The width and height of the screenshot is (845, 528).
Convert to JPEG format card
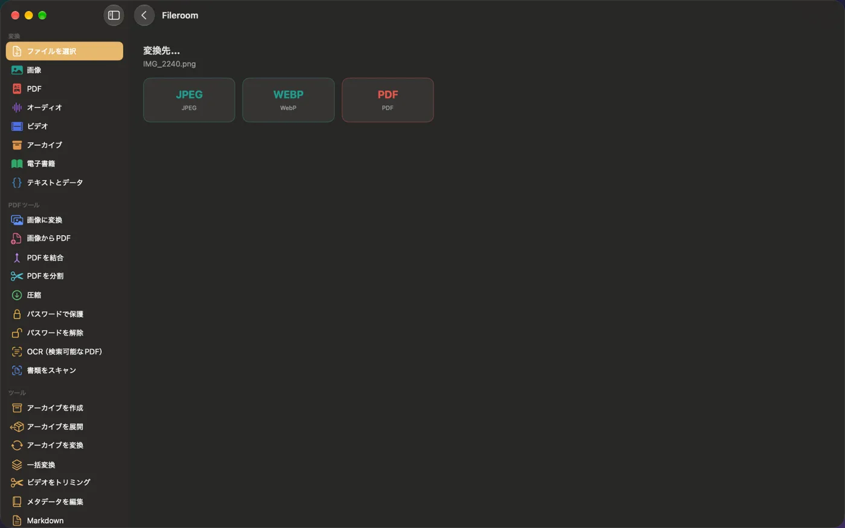pos(189,100)
